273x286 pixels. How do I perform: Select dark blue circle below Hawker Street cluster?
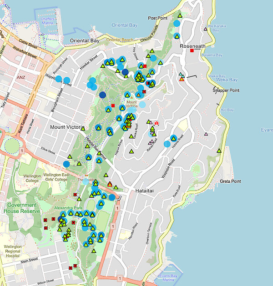click(x=125, y=72)
